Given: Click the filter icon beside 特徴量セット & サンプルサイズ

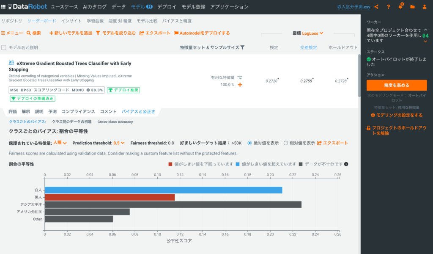Looking at the screenshot, I should [x=242, y=47].
